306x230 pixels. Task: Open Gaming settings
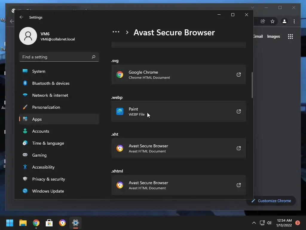pyautogui.click(x=59, y=155)
